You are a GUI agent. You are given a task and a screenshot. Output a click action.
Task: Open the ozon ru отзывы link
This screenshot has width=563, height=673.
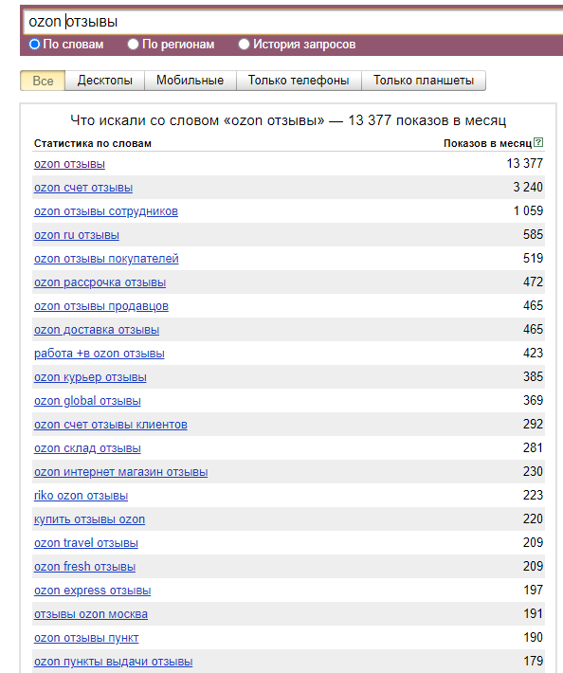point(77,235)
